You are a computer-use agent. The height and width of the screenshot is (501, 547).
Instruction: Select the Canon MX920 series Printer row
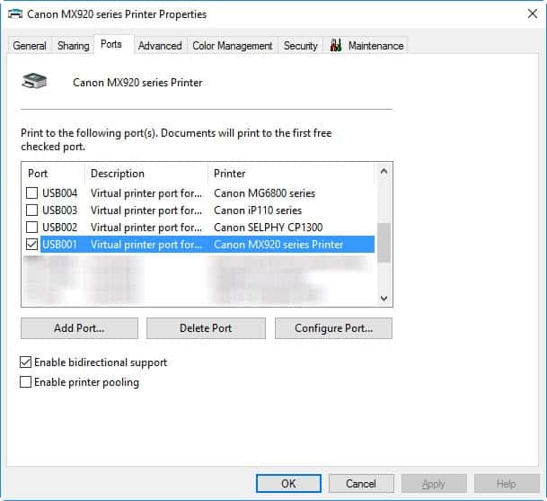tap(200, 245)
